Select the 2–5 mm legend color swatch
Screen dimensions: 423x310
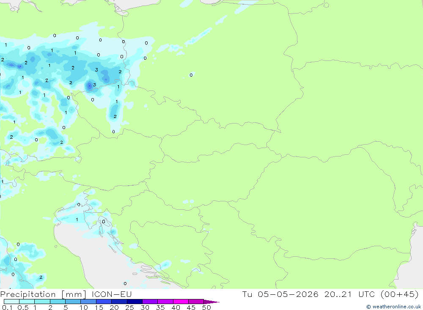pyautogui.click(x=58, y=302)
